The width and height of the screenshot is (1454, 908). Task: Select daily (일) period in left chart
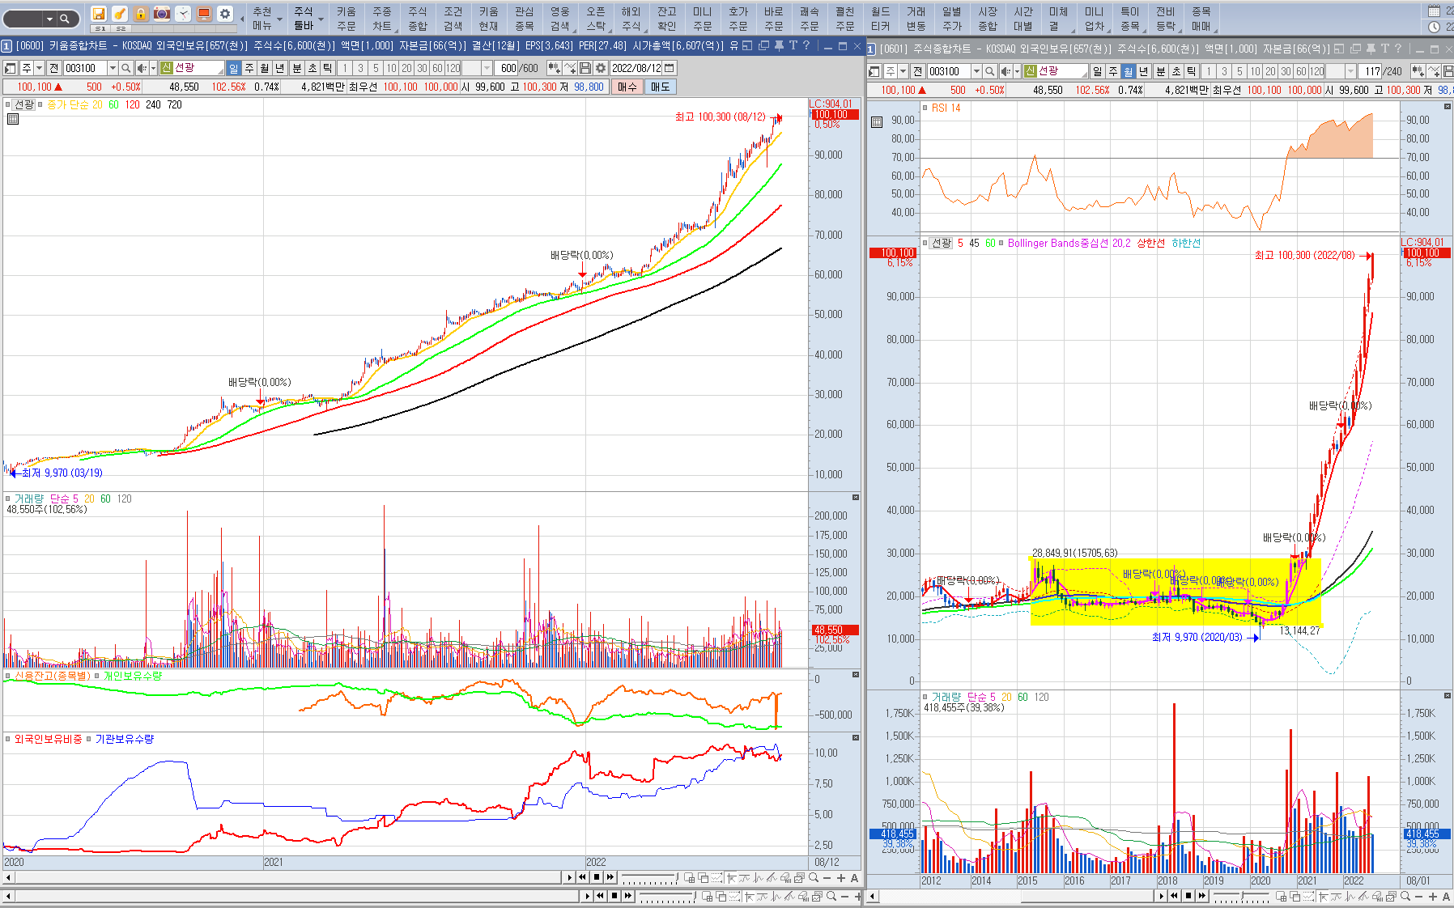pos(234,69)
